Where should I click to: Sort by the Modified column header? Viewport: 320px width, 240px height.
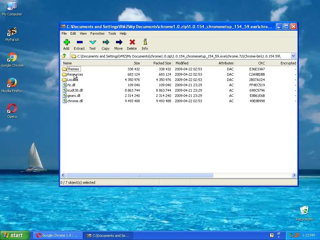coord(188,63)
